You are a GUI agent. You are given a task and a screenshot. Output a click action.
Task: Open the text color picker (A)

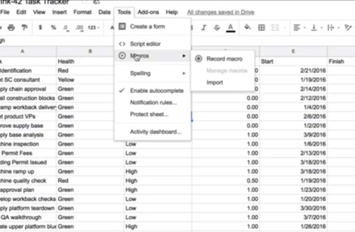(231, 28)
